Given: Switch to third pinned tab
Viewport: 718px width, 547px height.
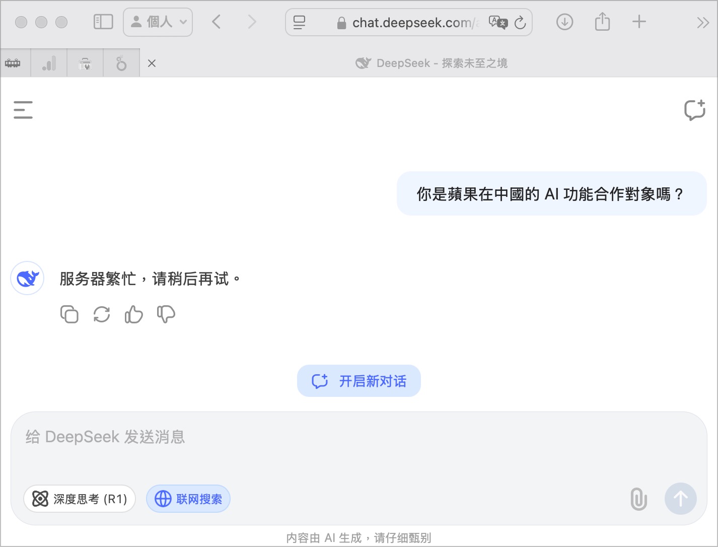Looking at the screenshot, I should (85, 63).
